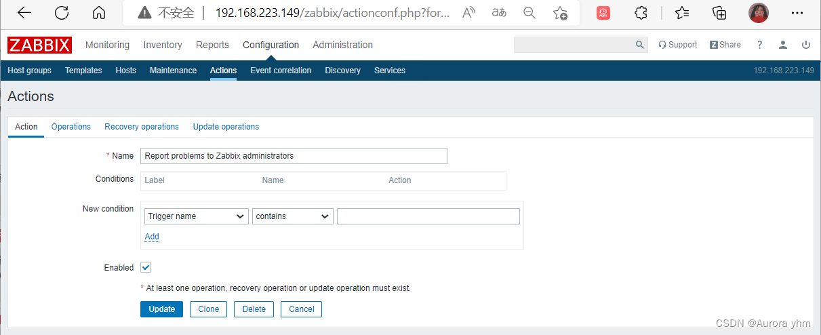This screenshot has width=821, height=335.
Task: Switch to the Update operations tab
Action: tap(226, 127)
